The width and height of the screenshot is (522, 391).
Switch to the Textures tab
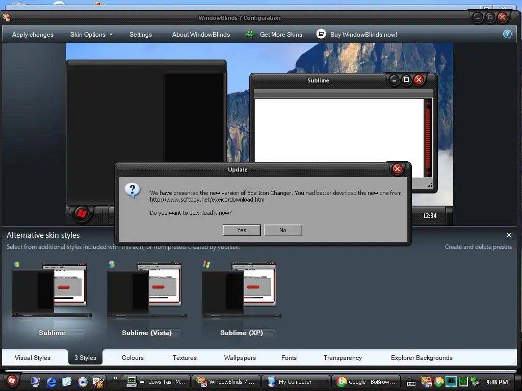(185, 358)
